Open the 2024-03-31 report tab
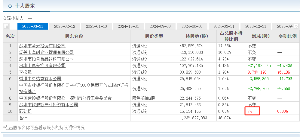 coord(224,26)
